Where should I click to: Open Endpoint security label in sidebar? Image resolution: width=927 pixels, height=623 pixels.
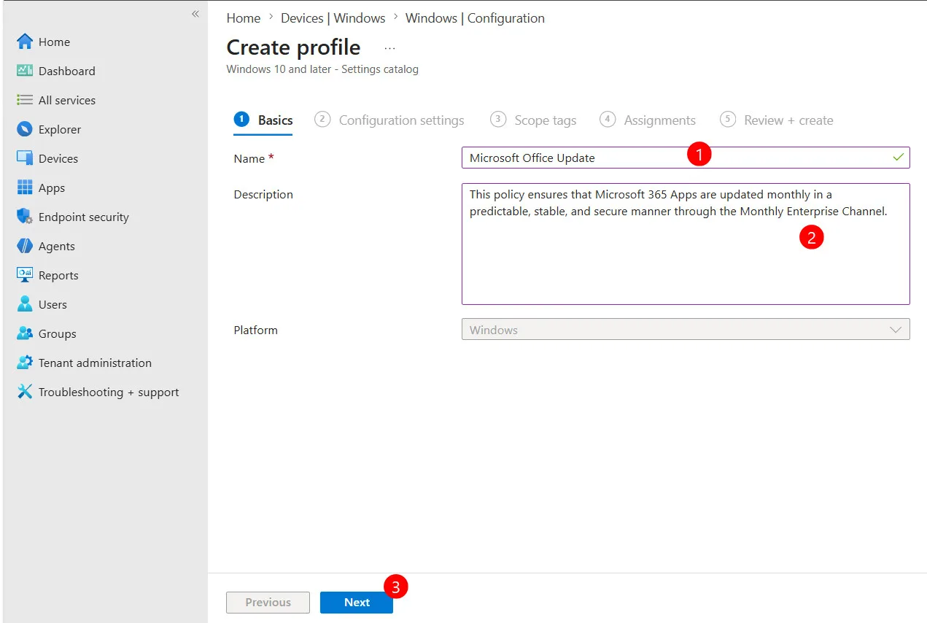coord(84,217)
